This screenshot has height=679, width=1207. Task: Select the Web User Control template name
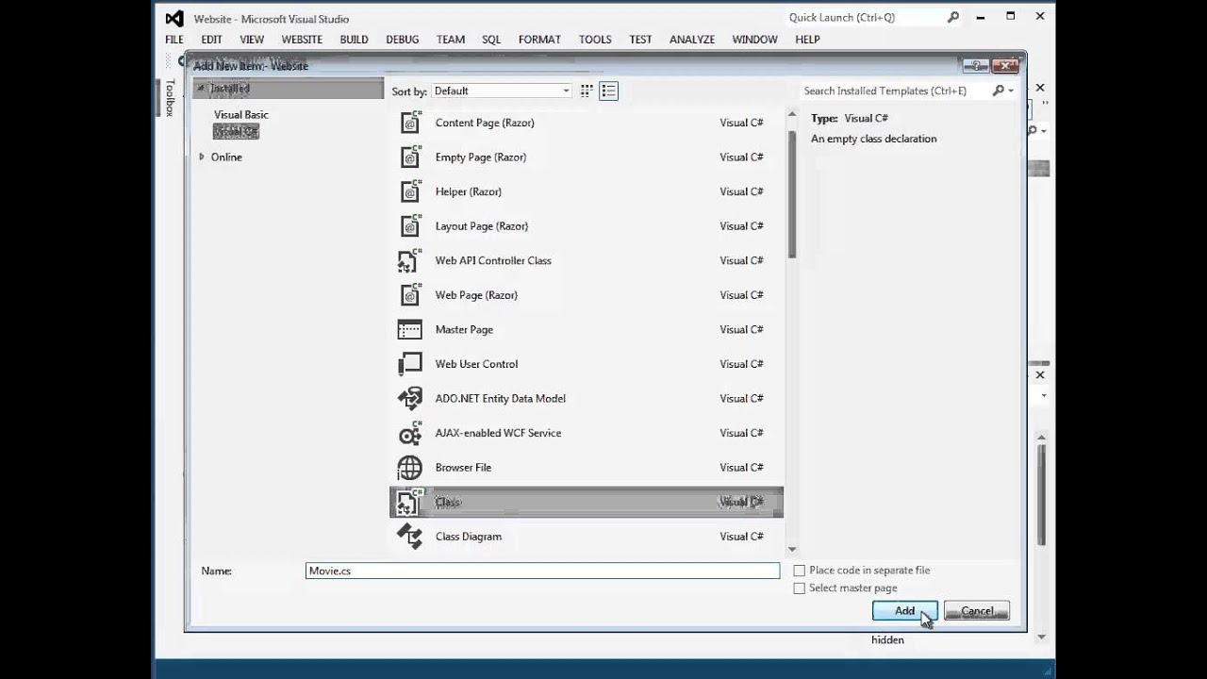pos(476,364)
